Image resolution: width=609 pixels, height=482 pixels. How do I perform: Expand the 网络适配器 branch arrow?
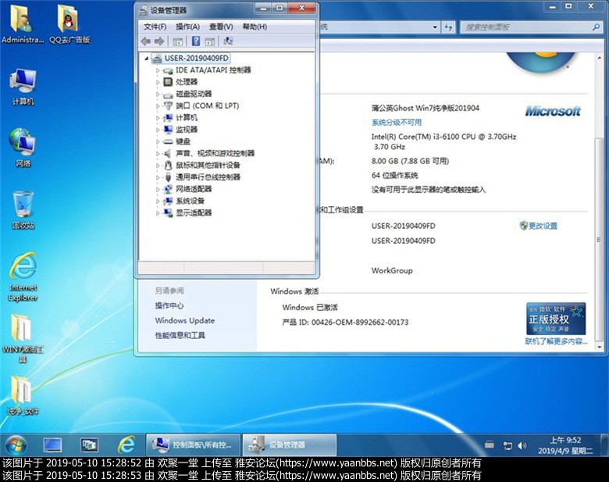point(158,189)
